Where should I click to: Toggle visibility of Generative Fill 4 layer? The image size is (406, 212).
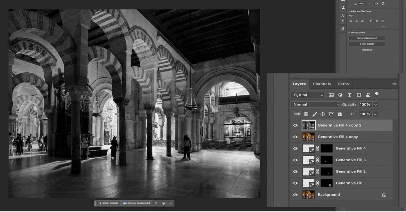(x=295, y=149)
